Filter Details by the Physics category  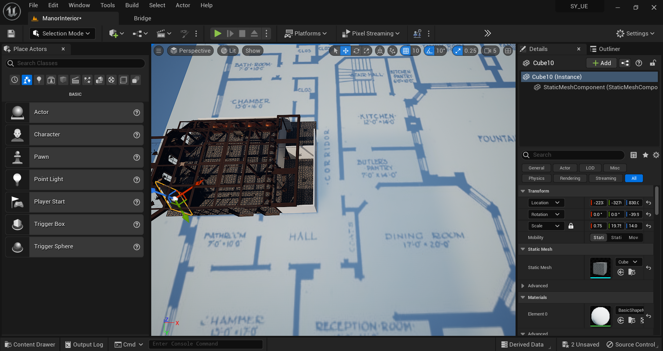(x=536, y=178)
